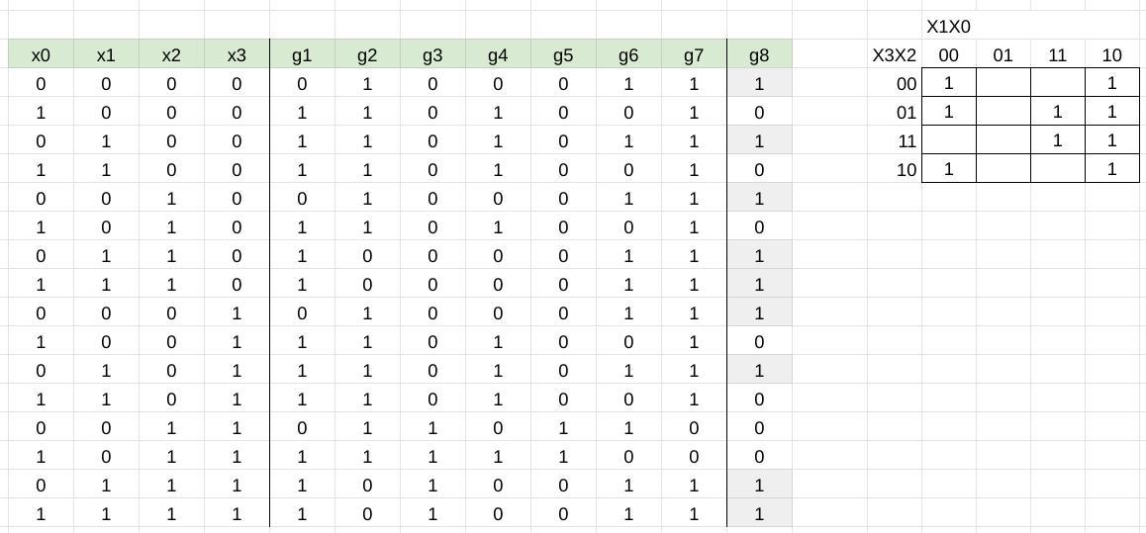Click the g6 header cell

[628, 54]
